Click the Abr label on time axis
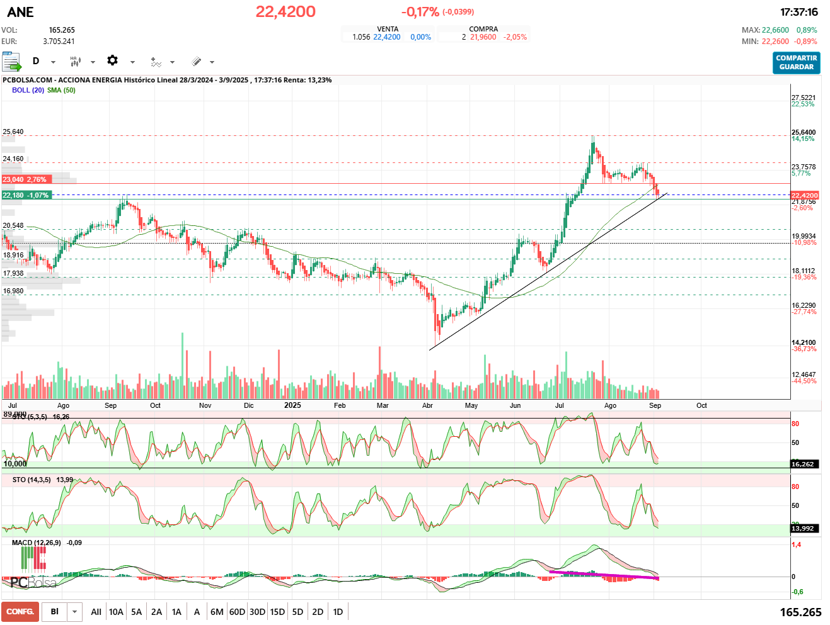The height and width of the screenshot is (625, 830). (427, 405)
